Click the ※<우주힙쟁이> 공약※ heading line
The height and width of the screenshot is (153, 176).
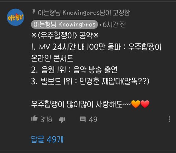65,36
